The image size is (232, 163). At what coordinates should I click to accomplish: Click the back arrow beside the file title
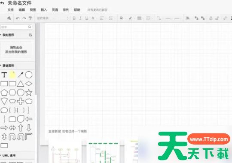[2, 3]
